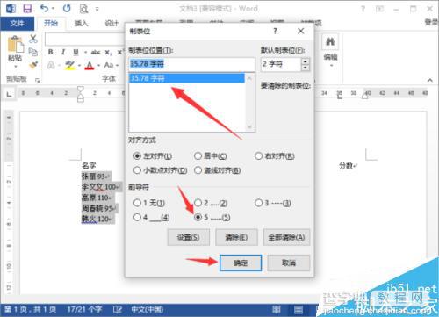Screen dimensions: 439x317
Task: Toggle Bold formatting (B)
Action: (x=51, y=52)
